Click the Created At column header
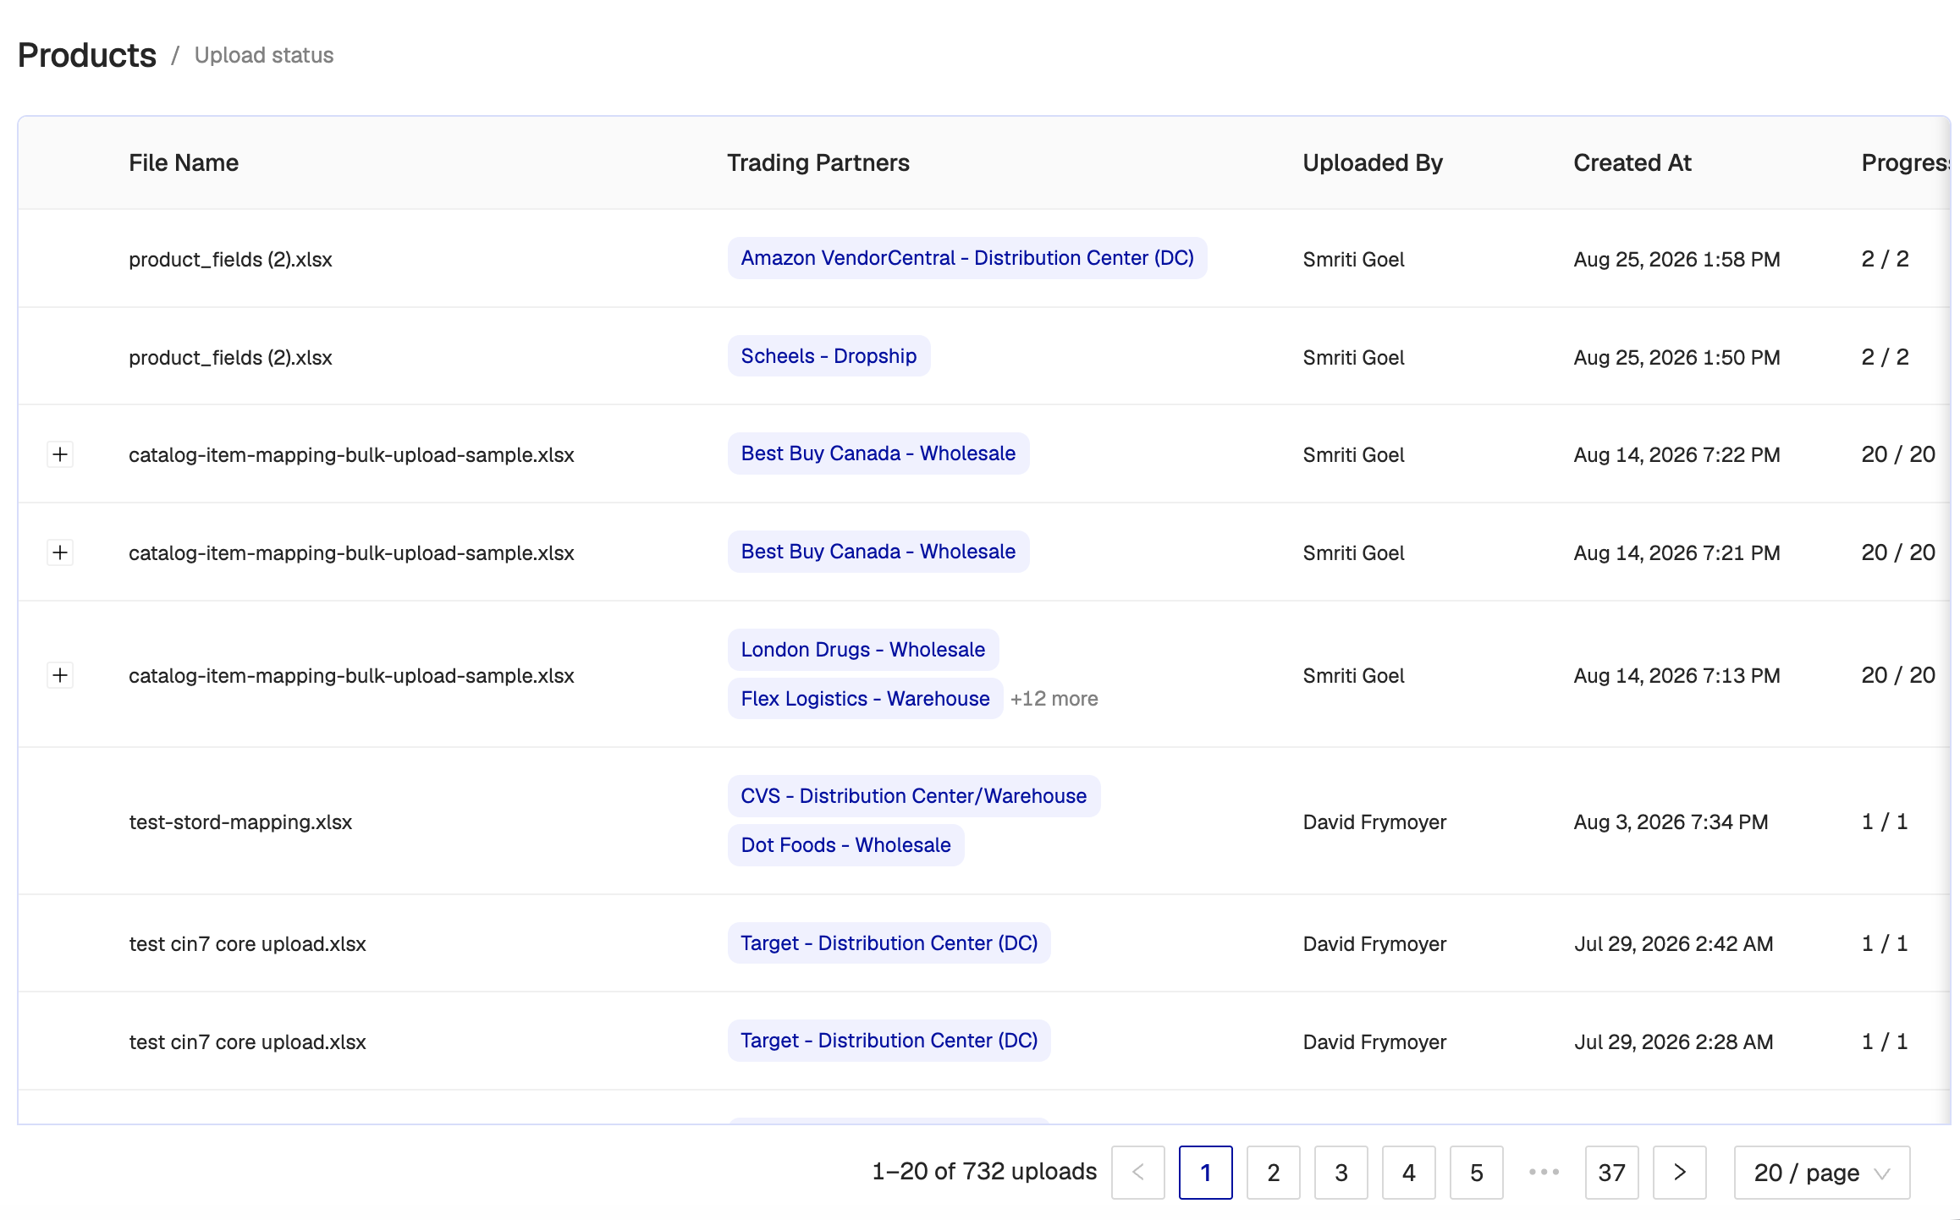 point(1632,162)
